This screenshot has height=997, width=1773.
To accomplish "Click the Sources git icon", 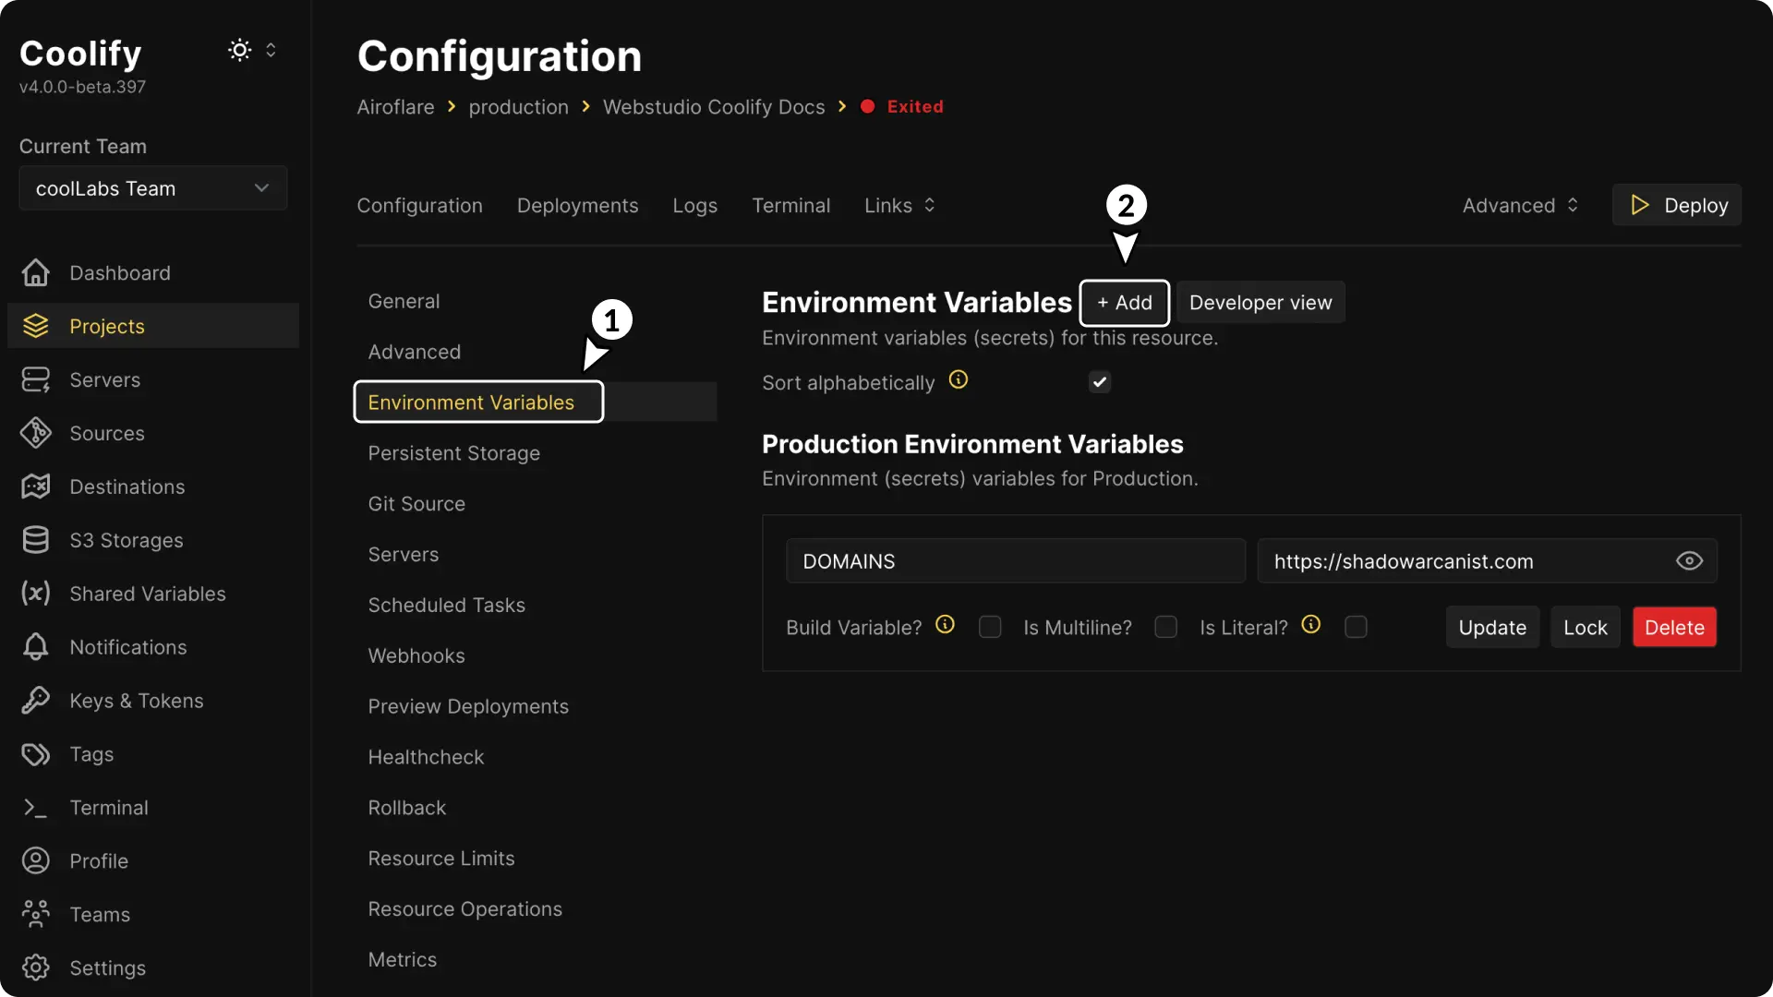I will pos(35,433).
